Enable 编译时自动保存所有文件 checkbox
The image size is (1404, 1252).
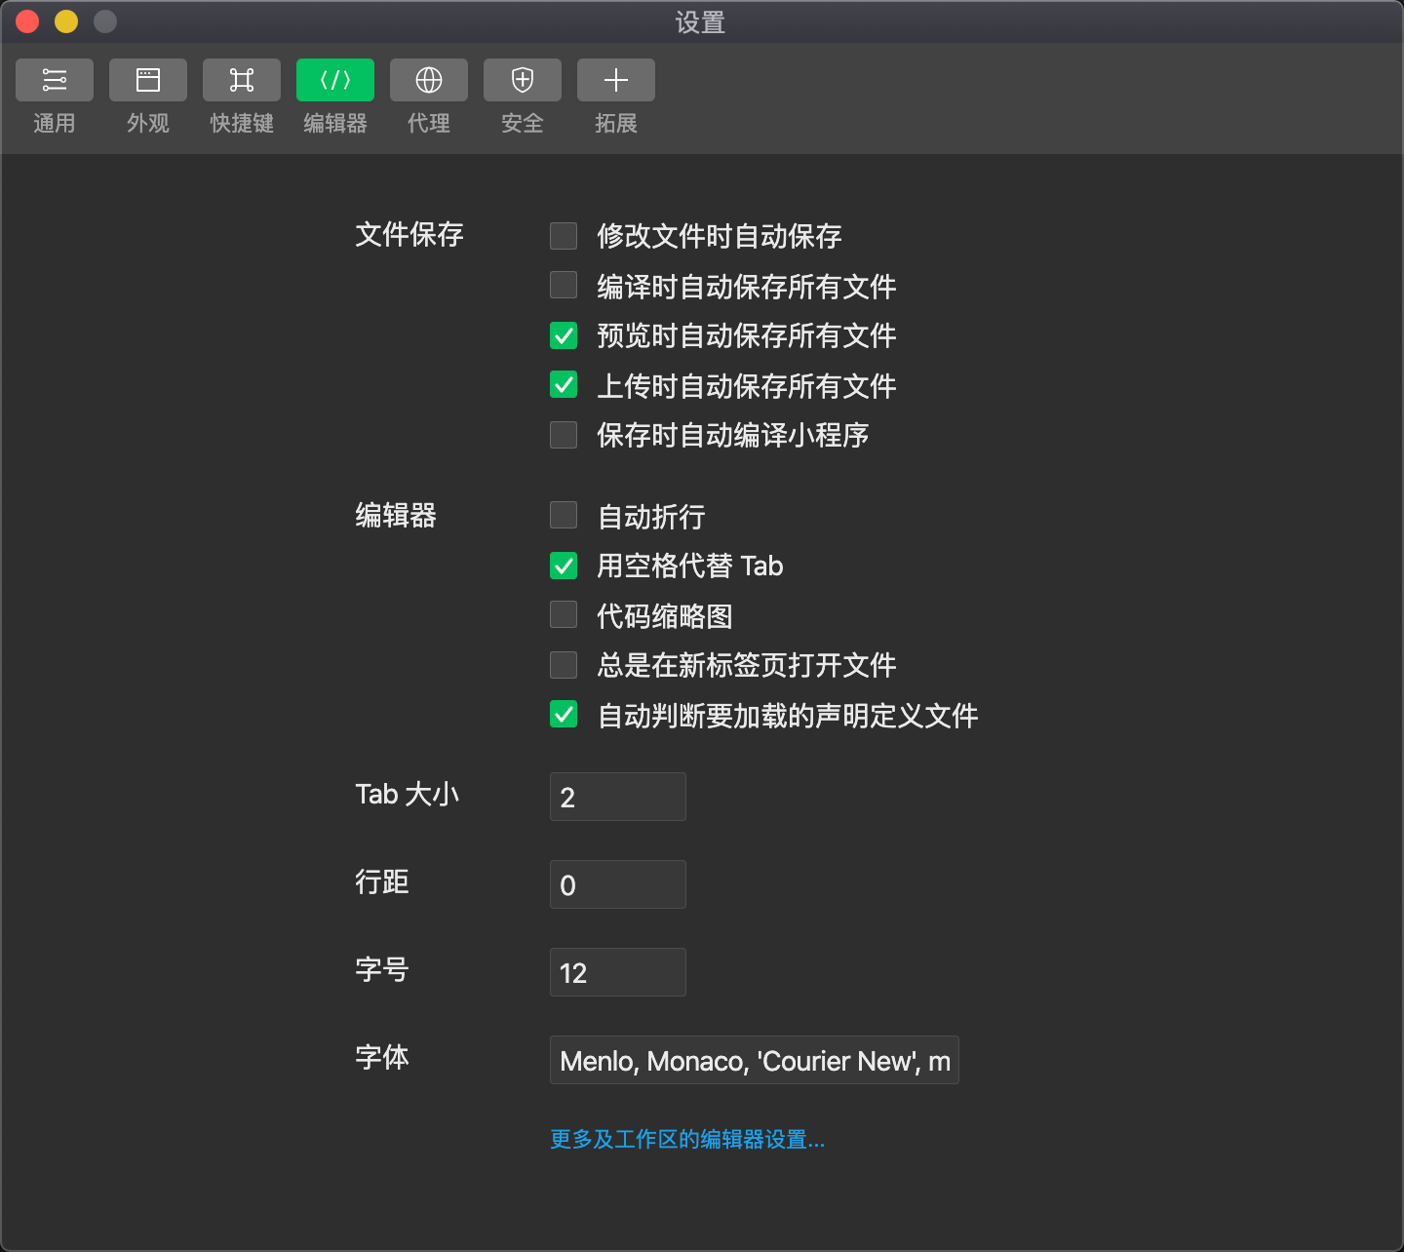tap(564, 285)
